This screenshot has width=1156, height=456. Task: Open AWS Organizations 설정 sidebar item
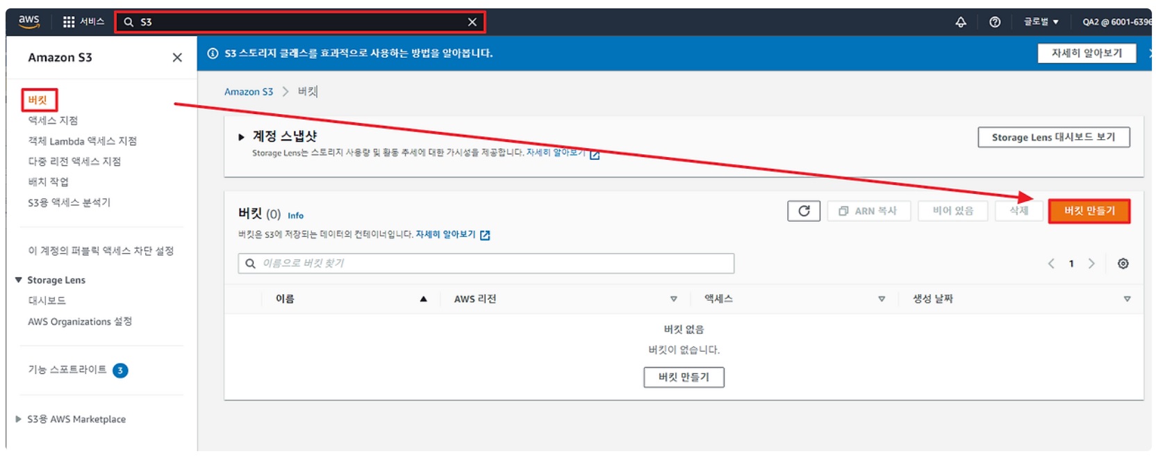[80, 321]
